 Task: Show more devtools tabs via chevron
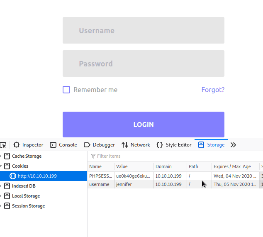(x=233, y=145)
